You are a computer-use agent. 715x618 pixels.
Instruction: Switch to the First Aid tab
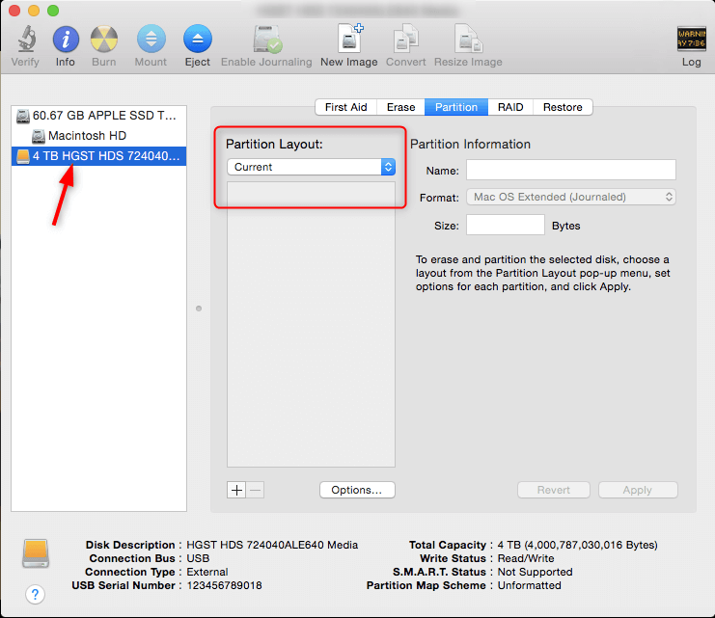345,107
